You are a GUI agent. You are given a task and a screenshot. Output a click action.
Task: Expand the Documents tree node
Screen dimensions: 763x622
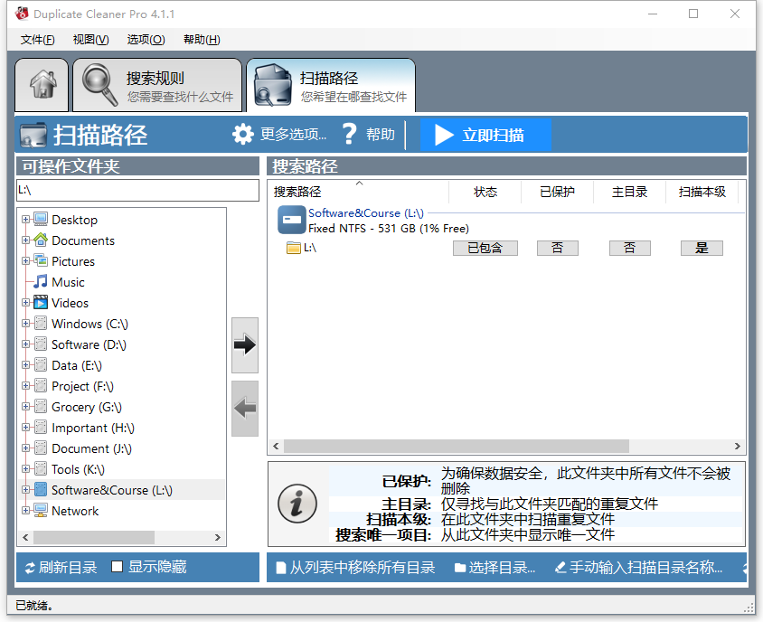(26, 240)
